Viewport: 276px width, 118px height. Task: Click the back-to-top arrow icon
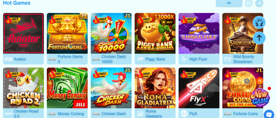tap(259, 38)
